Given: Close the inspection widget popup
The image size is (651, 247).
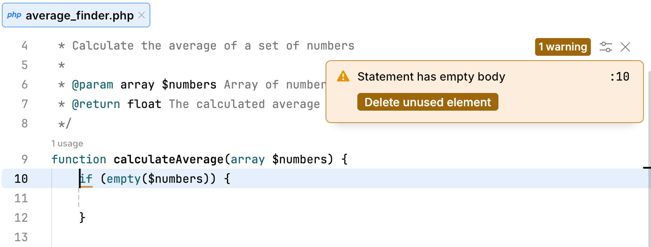Looking at the screenshot, I should (x=625, y=47).
